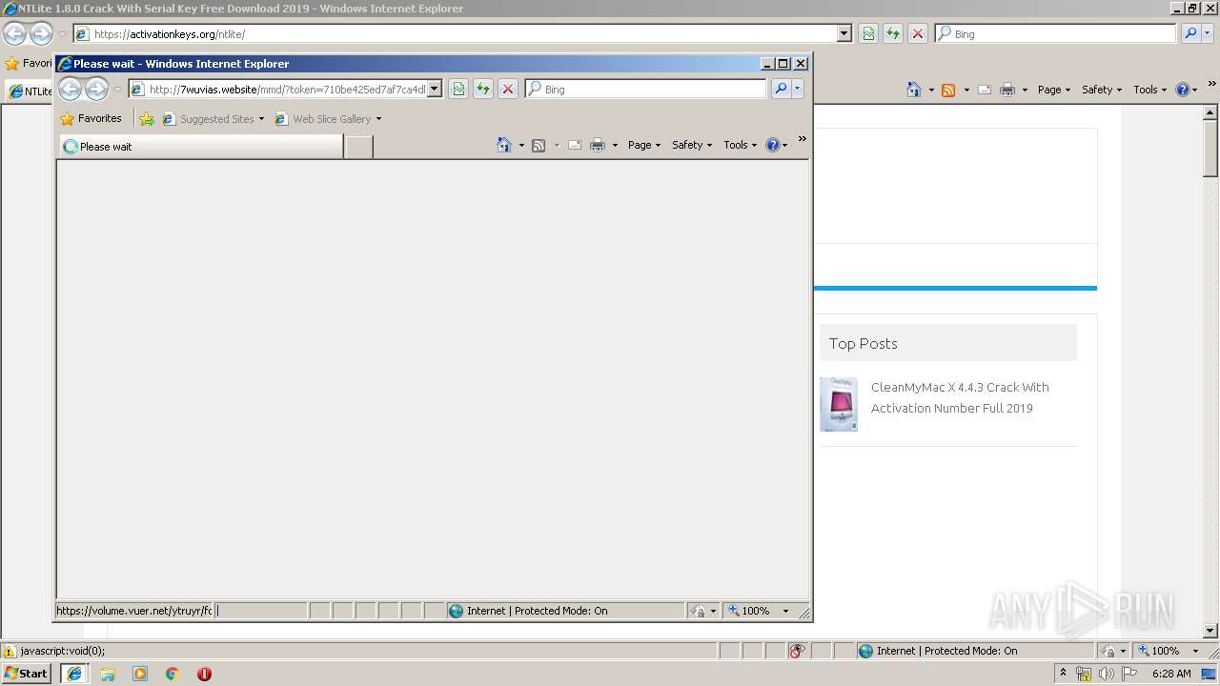Select the Please wait tab
The width and height of the screenshot is (1220, 686).
pyautogui.click(x=201, y=147)
